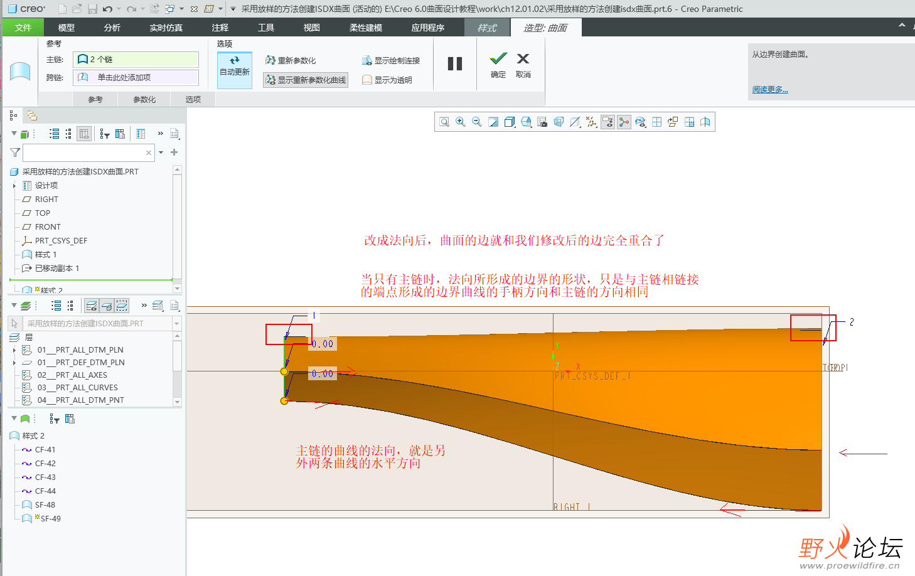Expand the 设计项 tree node
Viewport: 915px width, 576px height.
14,186
